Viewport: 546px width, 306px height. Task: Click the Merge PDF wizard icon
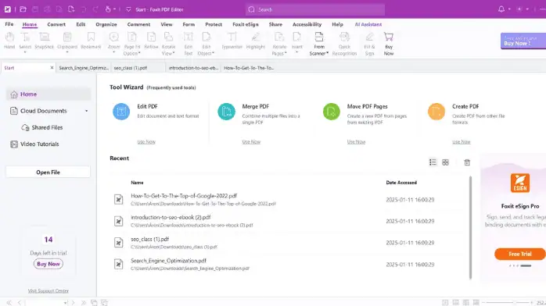tap(226, 112)
